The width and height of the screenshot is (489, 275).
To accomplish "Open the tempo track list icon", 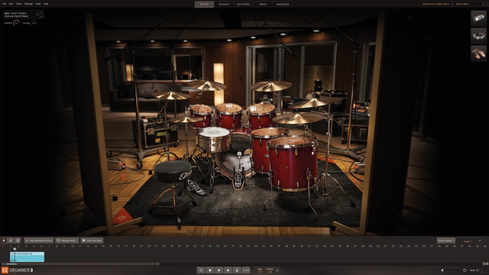I will (278, 270).
